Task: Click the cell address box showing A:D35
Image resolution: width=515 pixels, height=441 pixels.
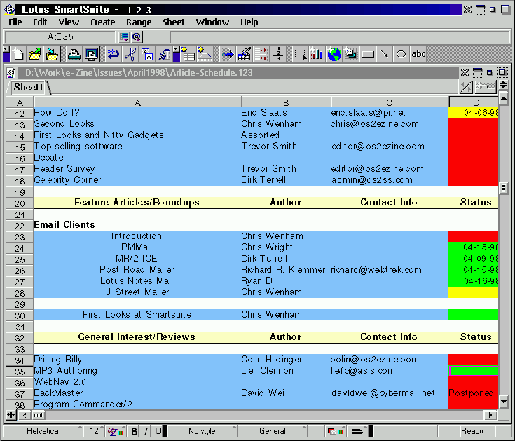Action: (x=60, y=36)
